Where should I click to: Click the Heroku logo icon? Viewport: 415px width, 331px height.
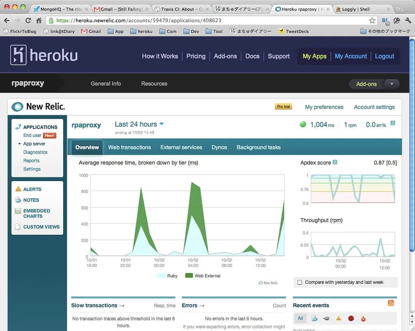point(18,55)
